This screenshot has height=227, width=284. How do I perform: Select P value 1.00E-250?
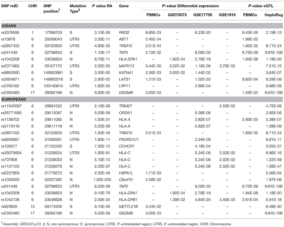[x=102, y=180]
